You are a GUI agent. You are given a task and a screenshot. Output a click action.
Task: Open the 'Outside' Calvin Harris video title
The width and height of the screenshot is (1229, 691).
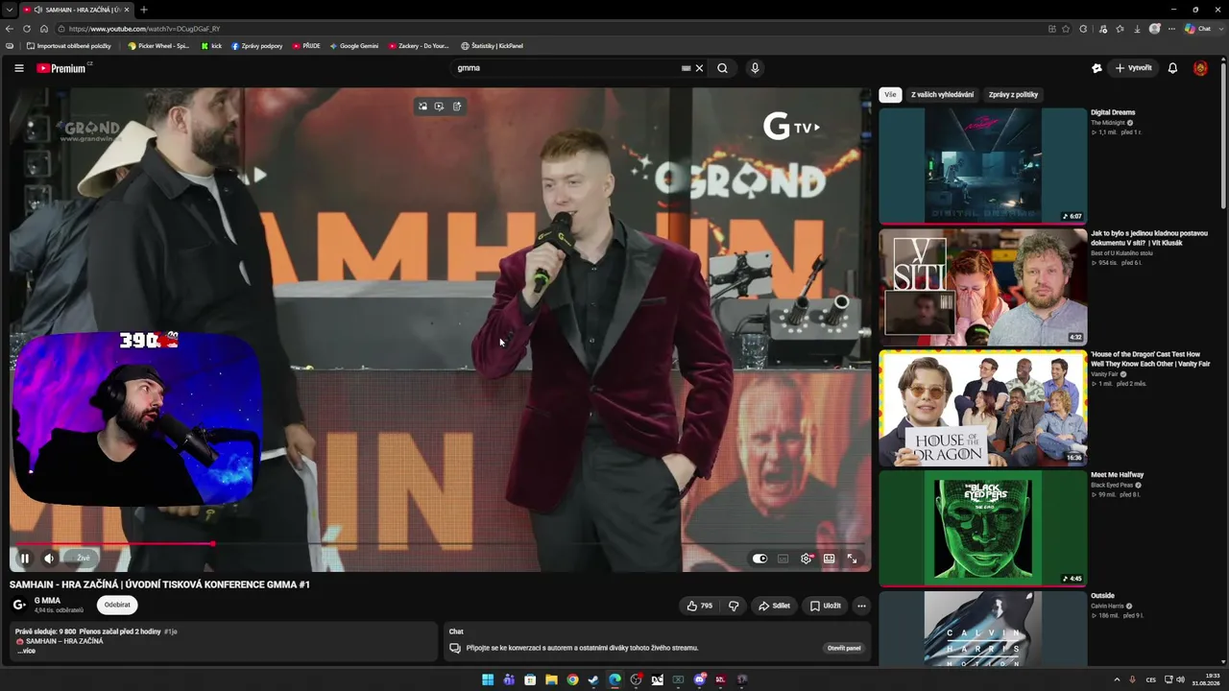(1102, 596)
